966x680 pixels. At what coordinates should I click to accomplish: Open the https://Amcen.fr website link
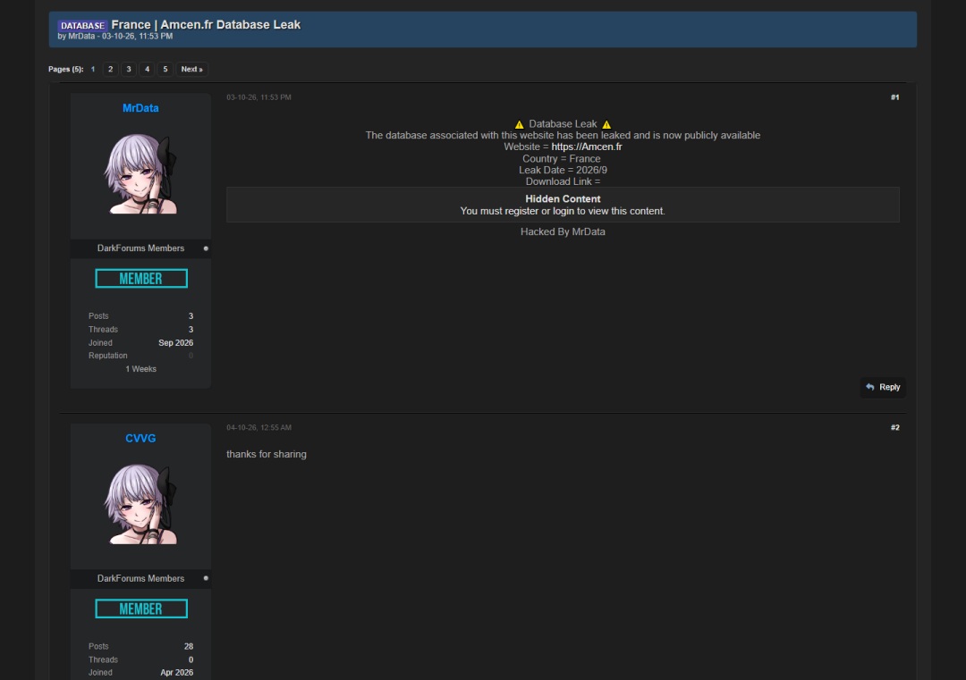[x=587, y=147]
